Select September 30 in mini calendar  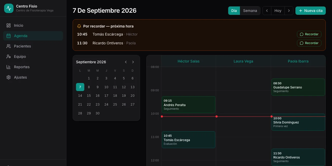(98, 113)
